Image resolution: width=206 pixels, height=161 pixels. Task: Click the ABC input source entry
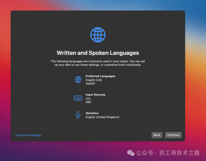pyautogui.click(x=89, y=102)
